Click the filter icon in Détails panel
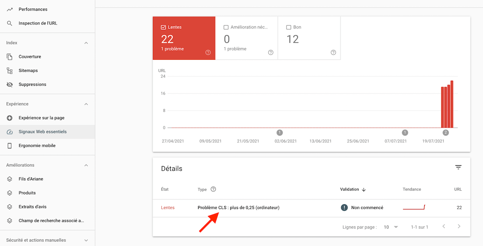Screen dimensions: 483x246 (x=458, y=167)
